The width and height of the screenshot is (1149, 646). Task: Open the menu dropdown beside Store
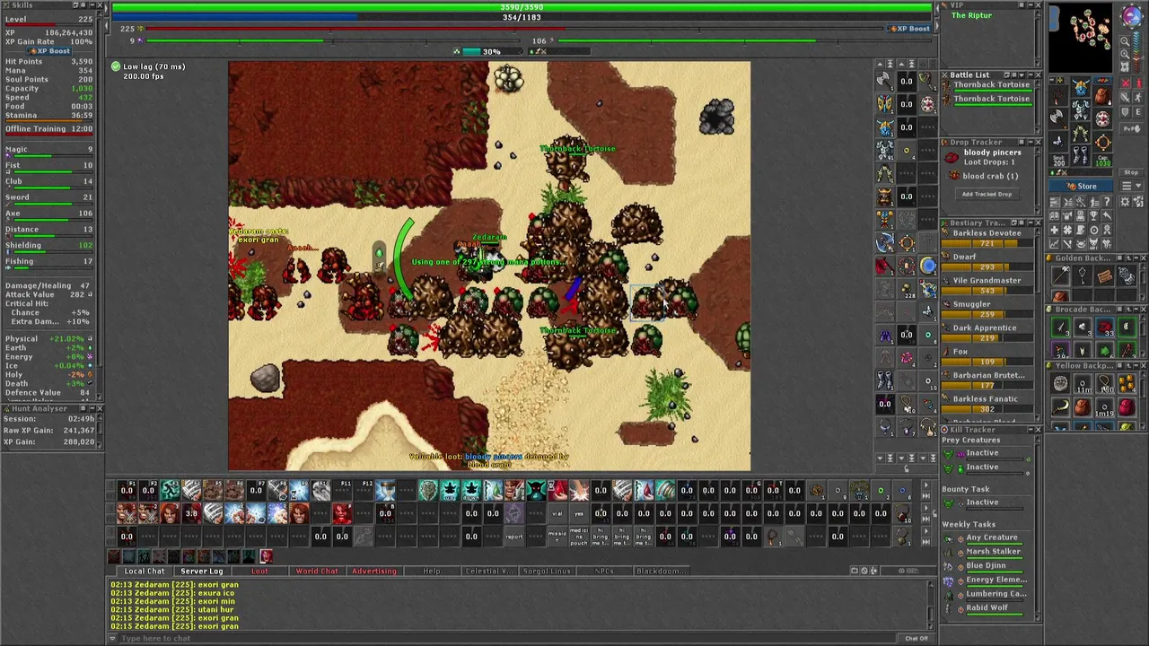coord(1131,186)
